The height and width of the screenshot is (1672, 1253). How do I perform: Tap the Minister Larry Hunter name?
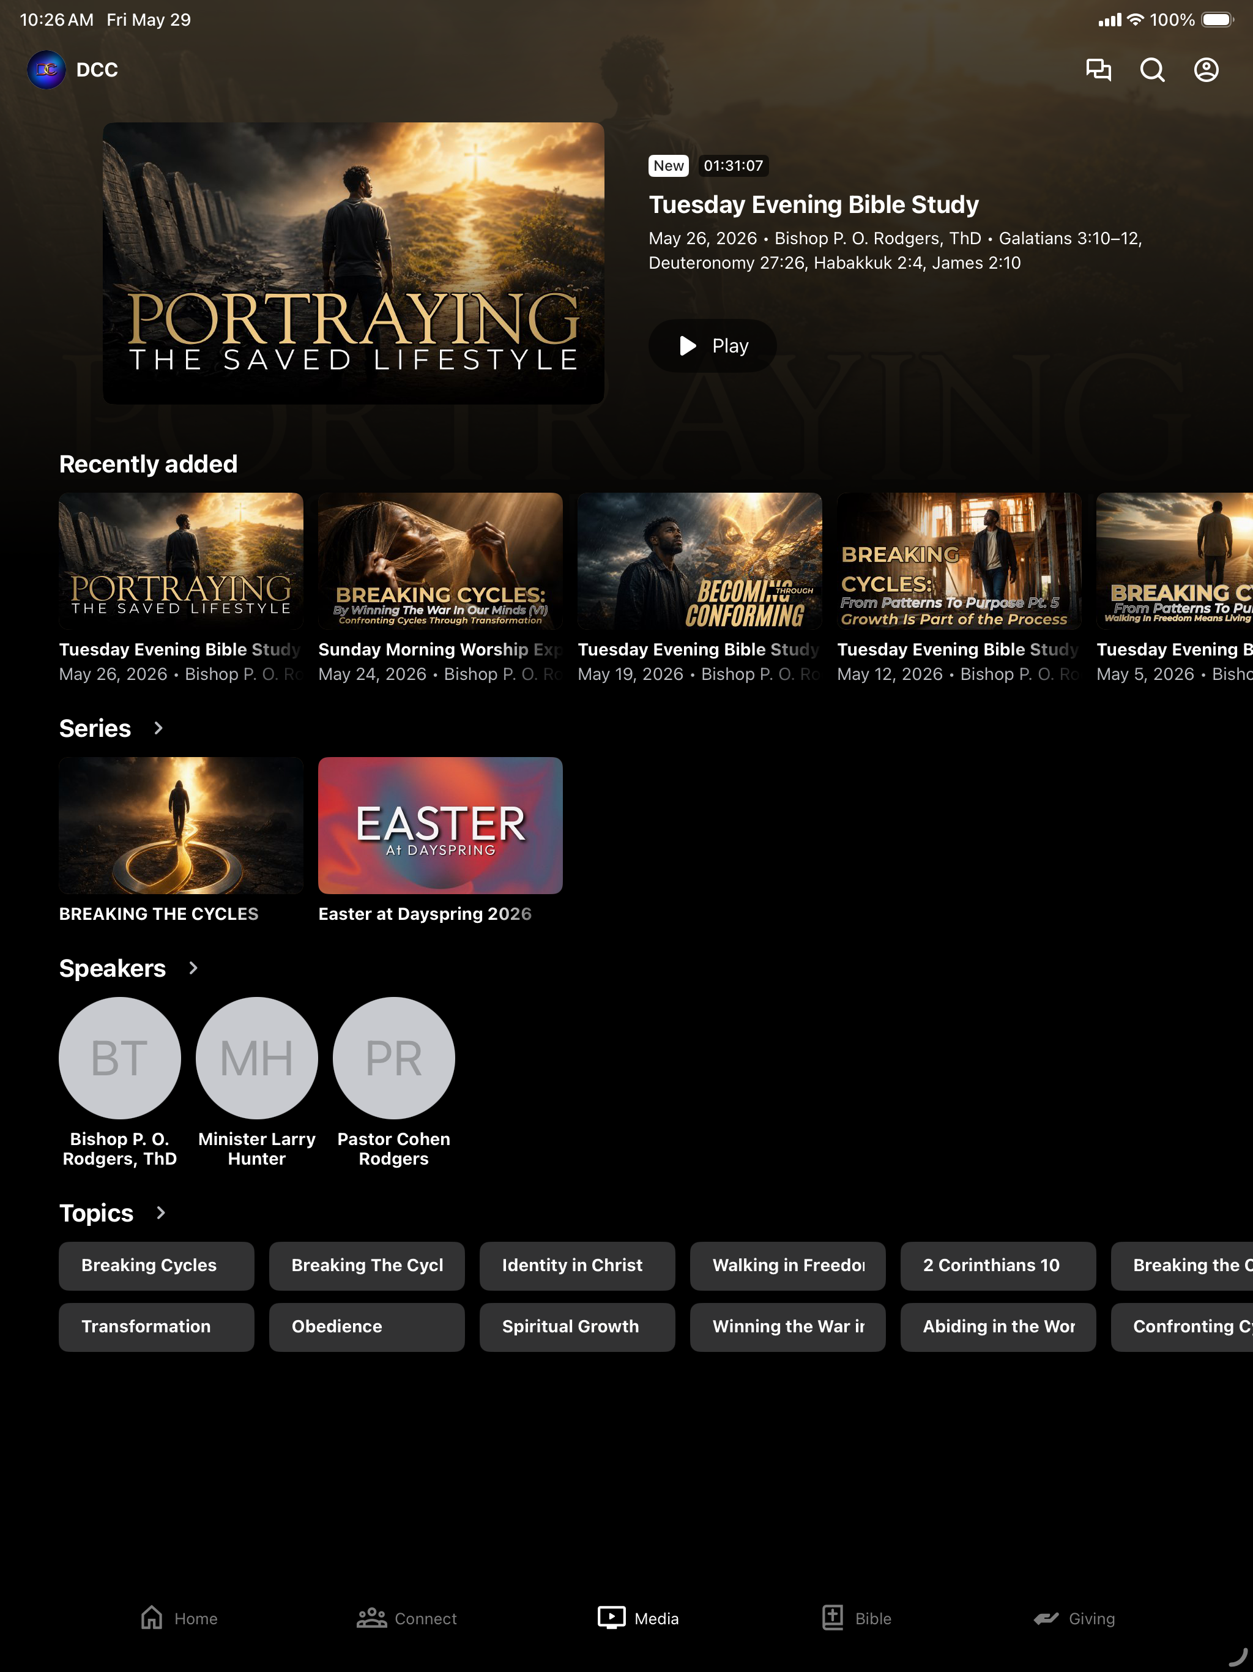257,1148
